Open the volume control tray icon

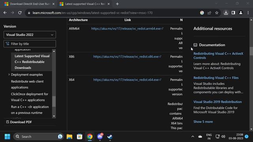223,136
